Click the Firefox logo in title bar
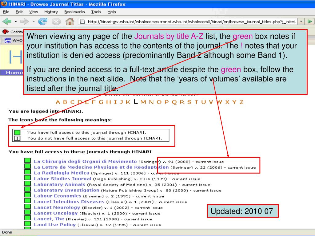Screen dimensions: 315x236 point(4,4)
